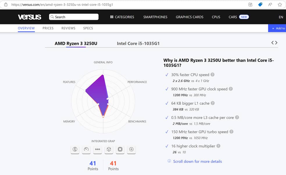The width and height of the screenshot is (286, 175).
Task: Click the read aloud icon in address bar
Action: [270, 4]
